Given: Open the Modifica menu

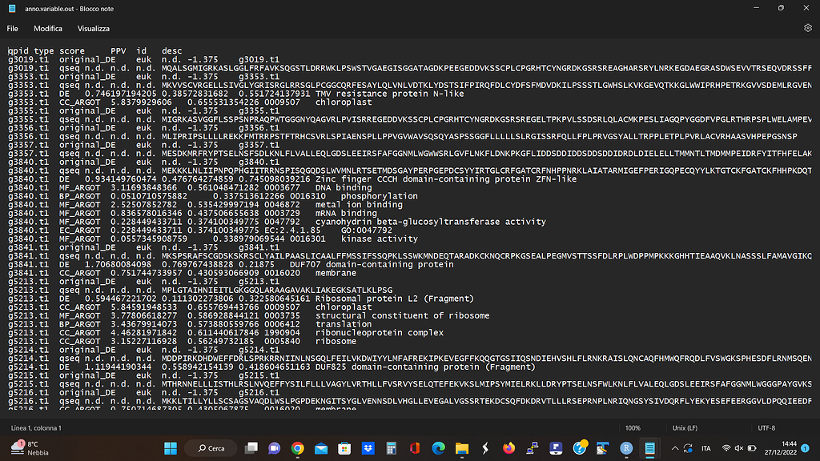Looking at the screenshot, I should click(48, 28).
